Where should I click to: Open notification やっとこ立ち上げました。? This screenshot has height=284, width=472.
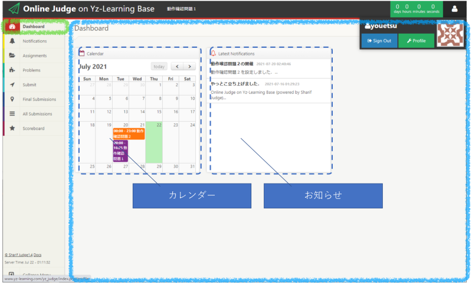tap(235, 84)
